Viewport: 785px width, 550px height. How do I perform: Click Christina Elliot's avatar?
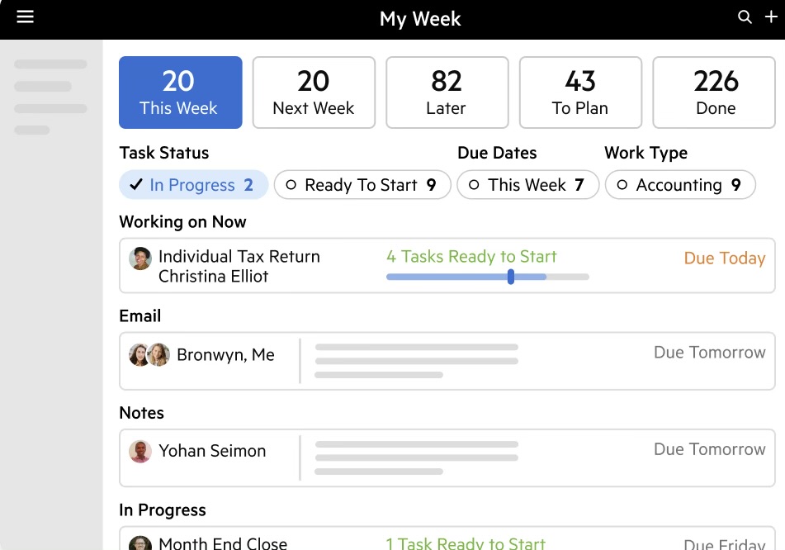[x=140, y=258]
